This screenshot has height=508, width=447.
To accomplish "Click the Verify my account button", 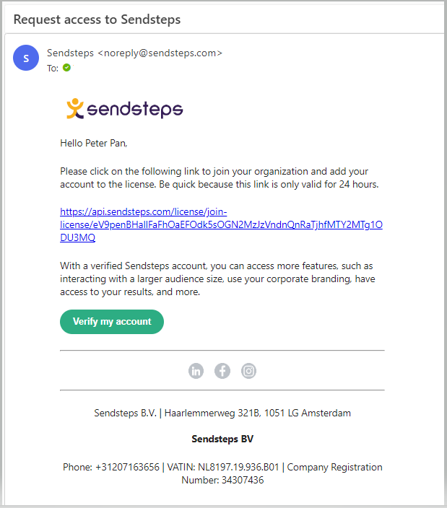I will point(112,322).
